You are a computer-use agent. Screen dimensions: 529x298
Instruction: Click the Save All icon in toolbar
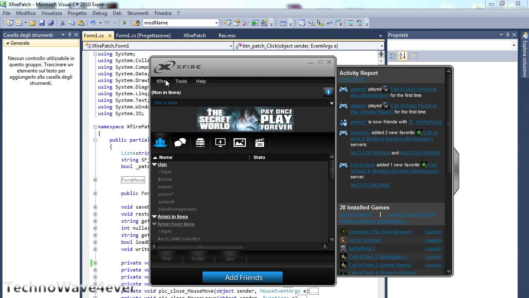pyautogui.click(x=51, y=23)
